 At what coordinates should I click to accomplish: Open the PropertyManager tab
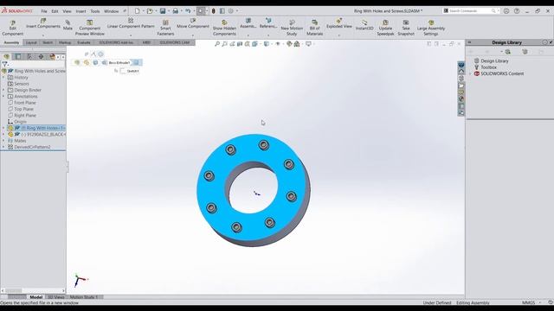[18, 56]
